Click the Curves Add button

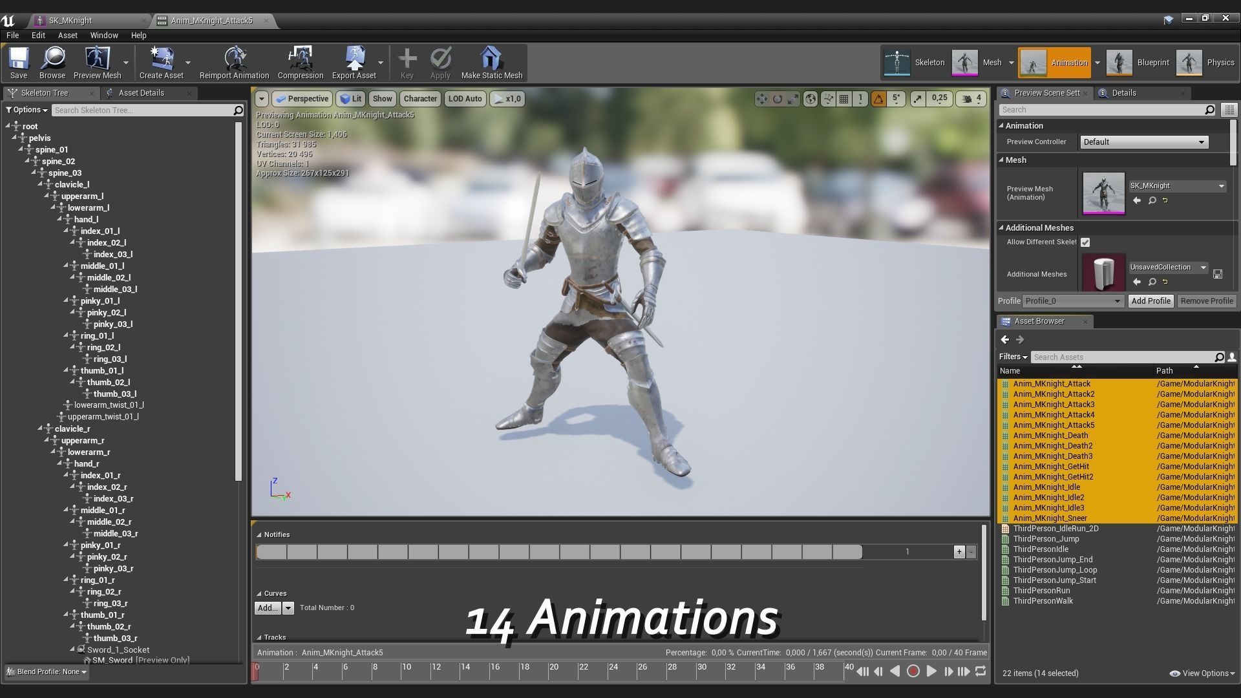[x=268, y=608]
